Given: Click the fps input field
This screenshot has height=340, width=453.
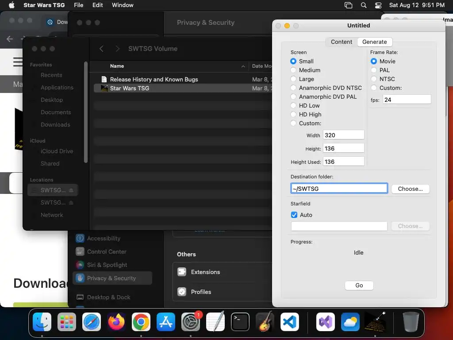Looking at the screenshot, I should (407, 100).
